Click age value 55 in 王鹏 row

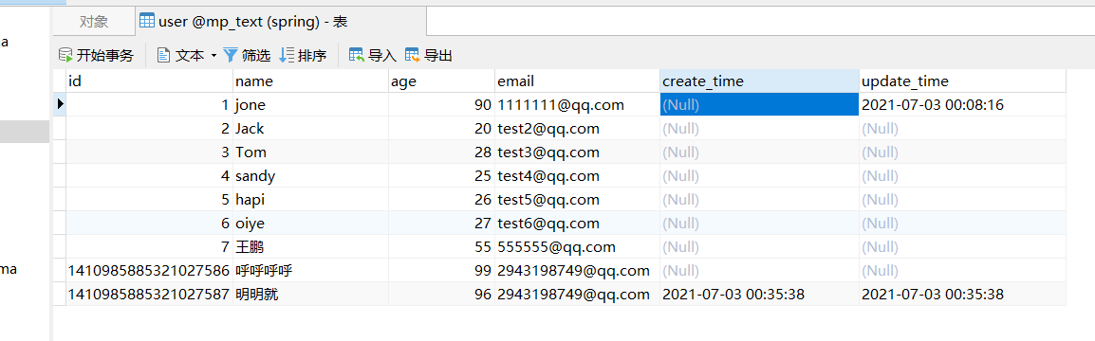click(x=441, y=247)
